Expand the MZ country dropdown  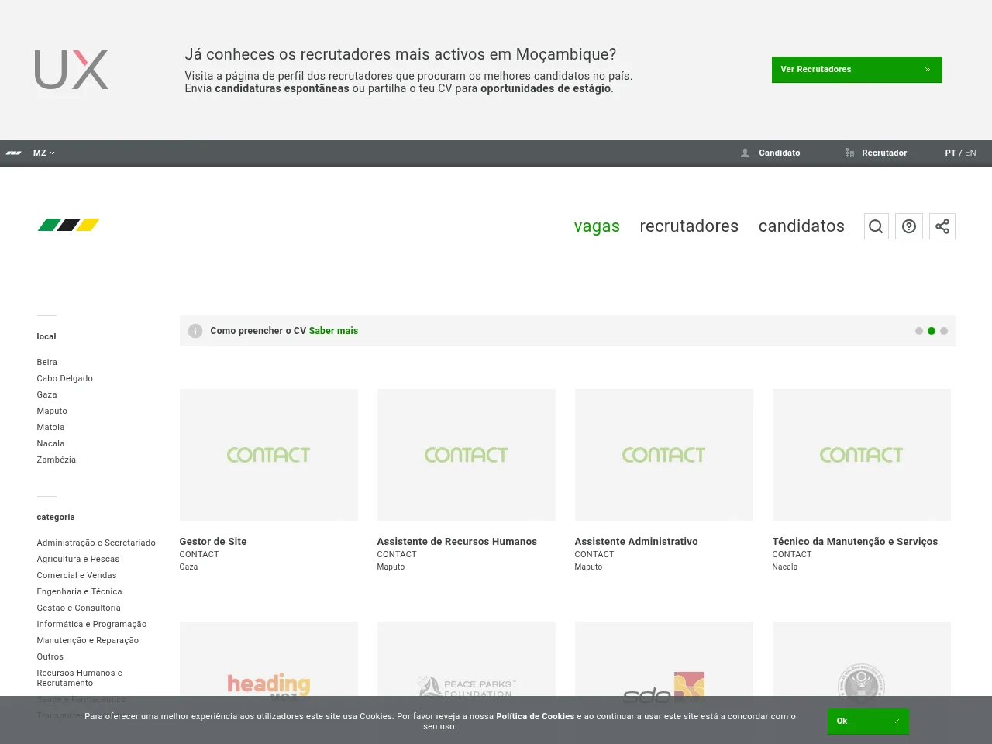(x=44, y=153)
